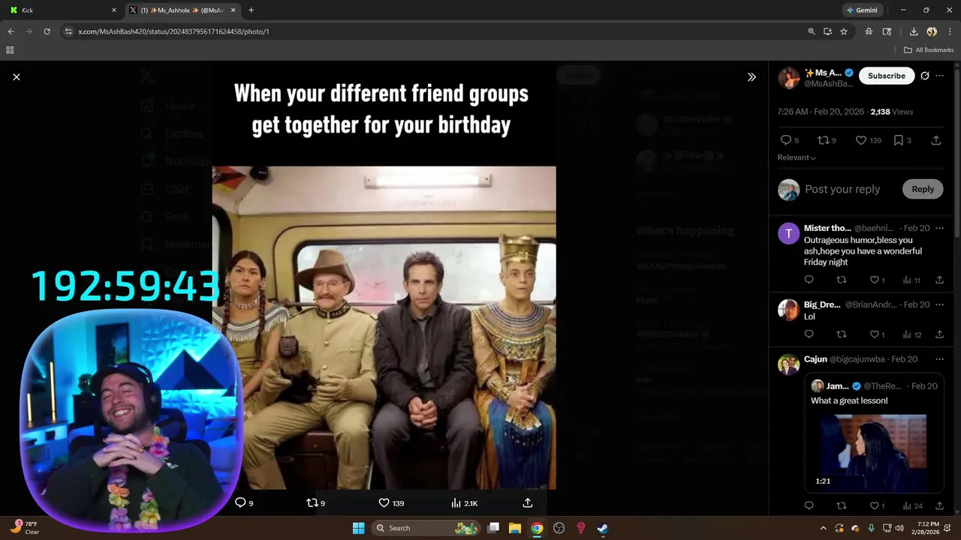This screenshot has height=540, width=961.
Task: Open the post's three-dot more menu
Action: pos(939,76)
